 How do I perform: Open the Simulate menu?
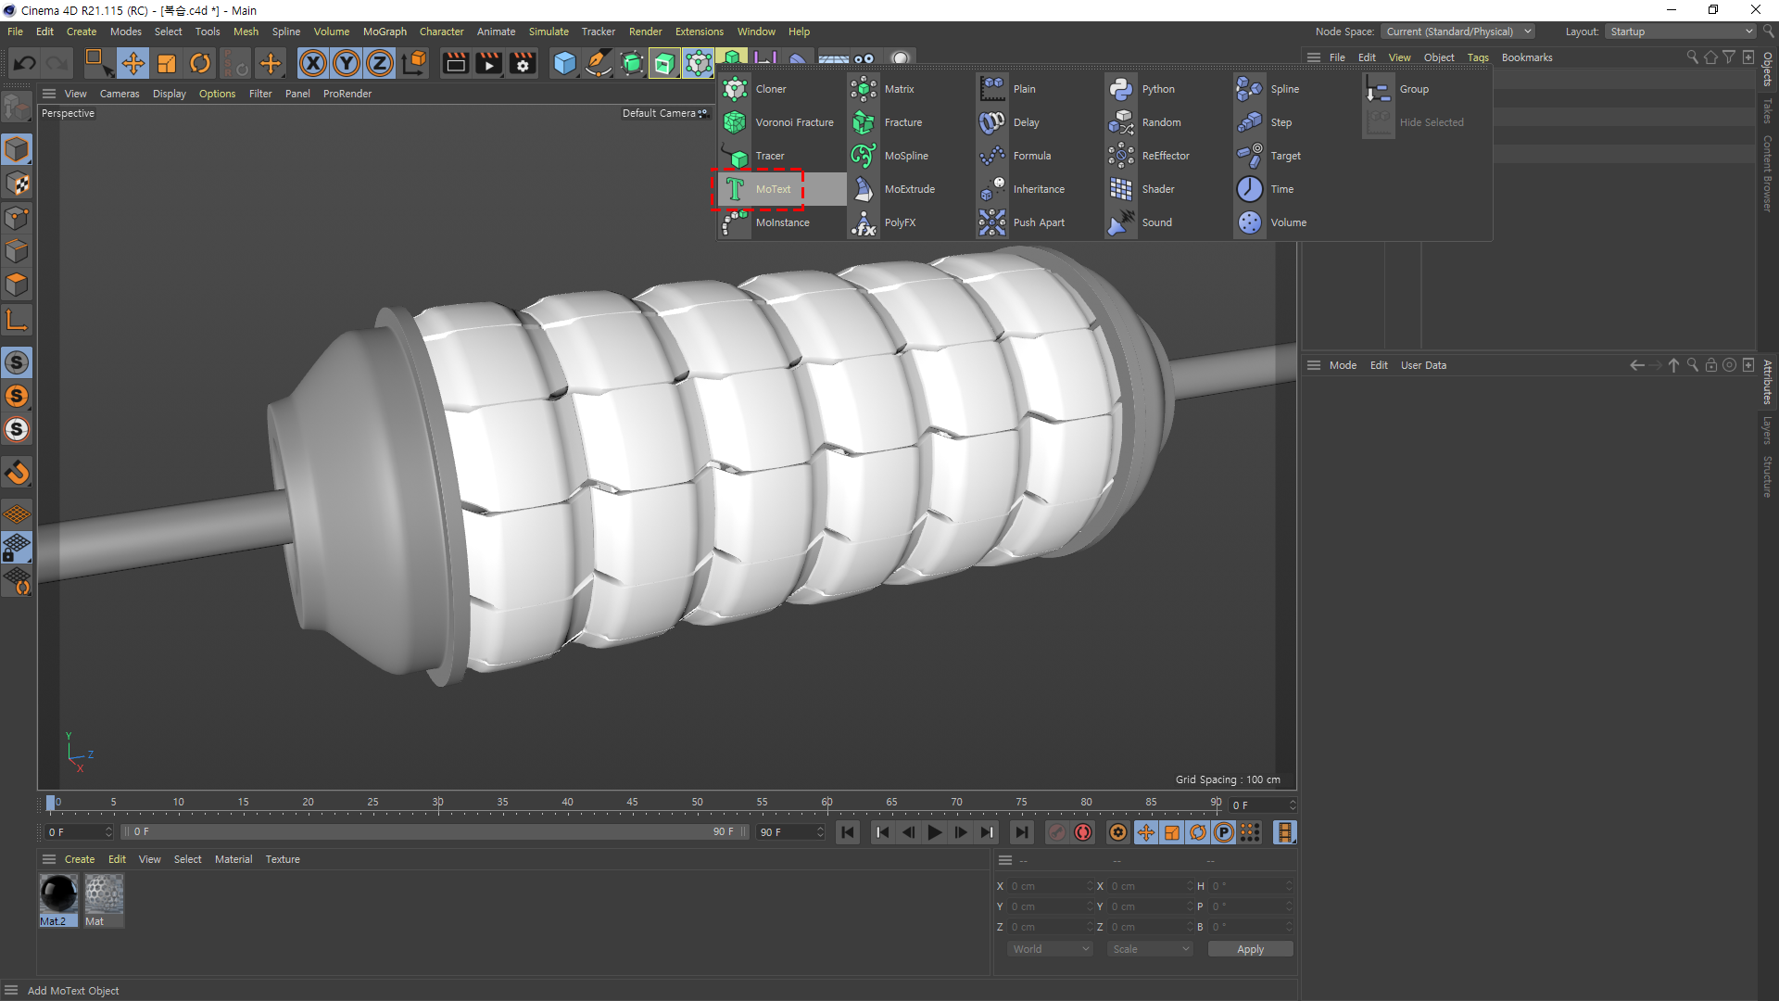(x=549, y=32)
